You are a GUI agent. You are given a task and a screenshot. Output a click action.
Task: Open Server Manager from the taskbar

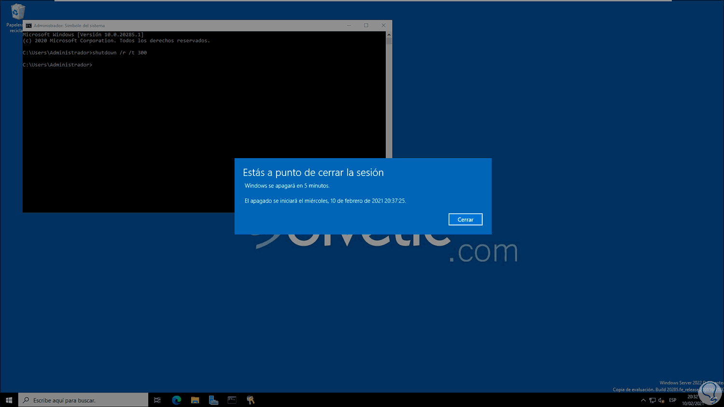pos(213,400)
